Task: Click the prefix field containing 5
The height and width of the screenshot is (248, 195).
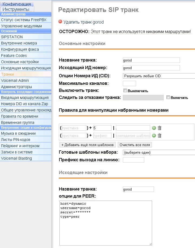Action: pyautogui.click(x=102, y=128)
